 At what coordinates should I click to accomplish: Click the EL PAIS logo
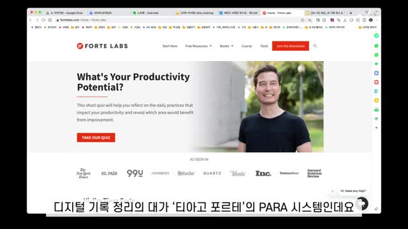[x=109, y=173]
